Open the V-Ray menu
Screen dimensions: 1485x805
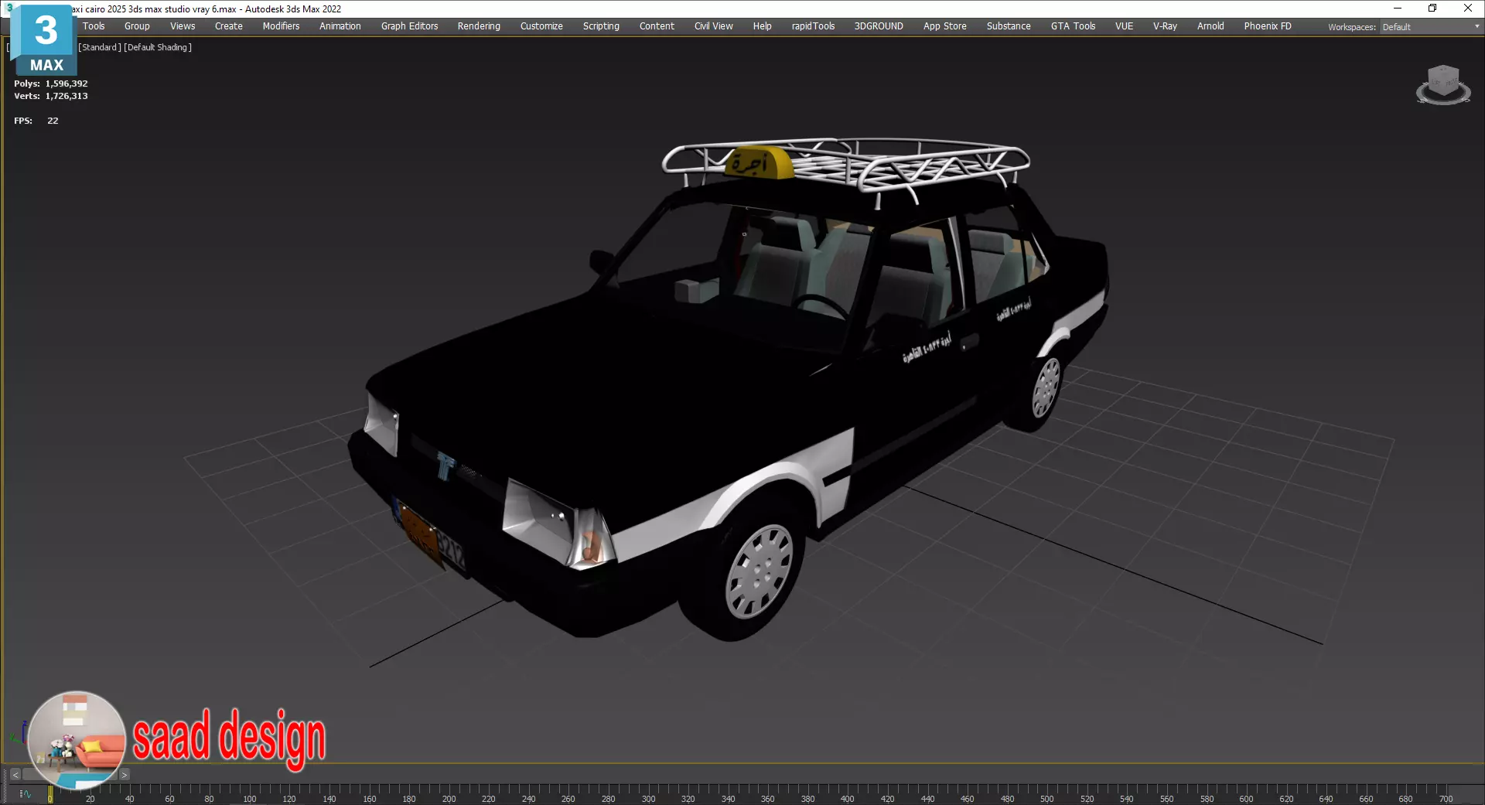(1165, 26)
